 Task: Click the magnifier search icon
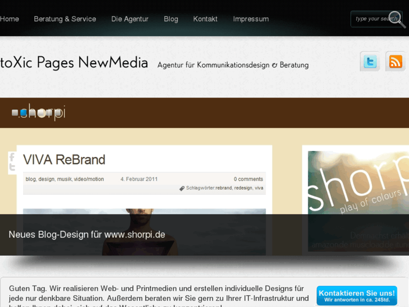[x=397, y=19]
